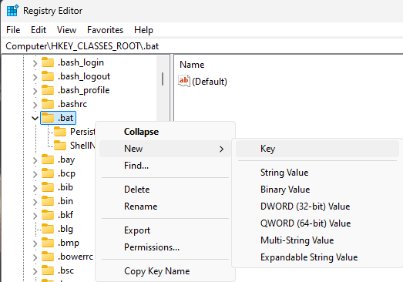Click the registry path address bar
403x282 pixels.
[x=203, y=46]
